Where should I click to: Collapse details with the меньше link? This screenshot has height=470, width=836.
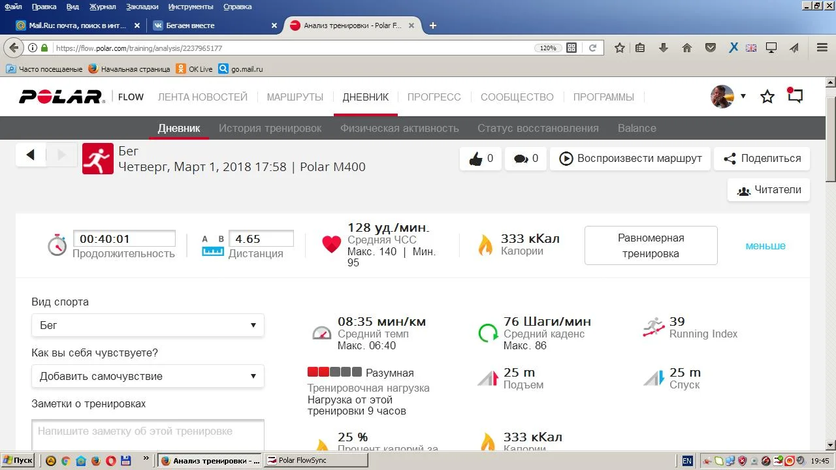point(765,246)
